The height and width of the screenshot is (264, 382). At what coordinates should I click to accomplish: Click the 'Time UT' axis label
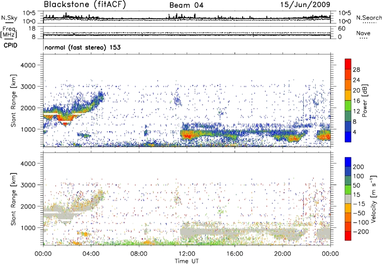pos(187,261)
